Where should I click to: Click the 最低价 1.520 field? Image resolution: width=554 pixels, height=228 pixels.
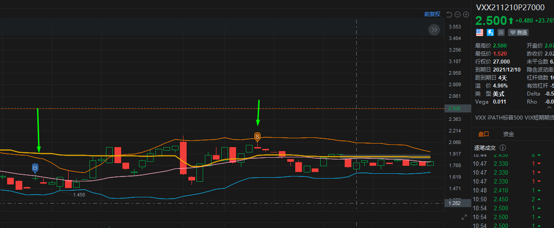pos(491,54)
